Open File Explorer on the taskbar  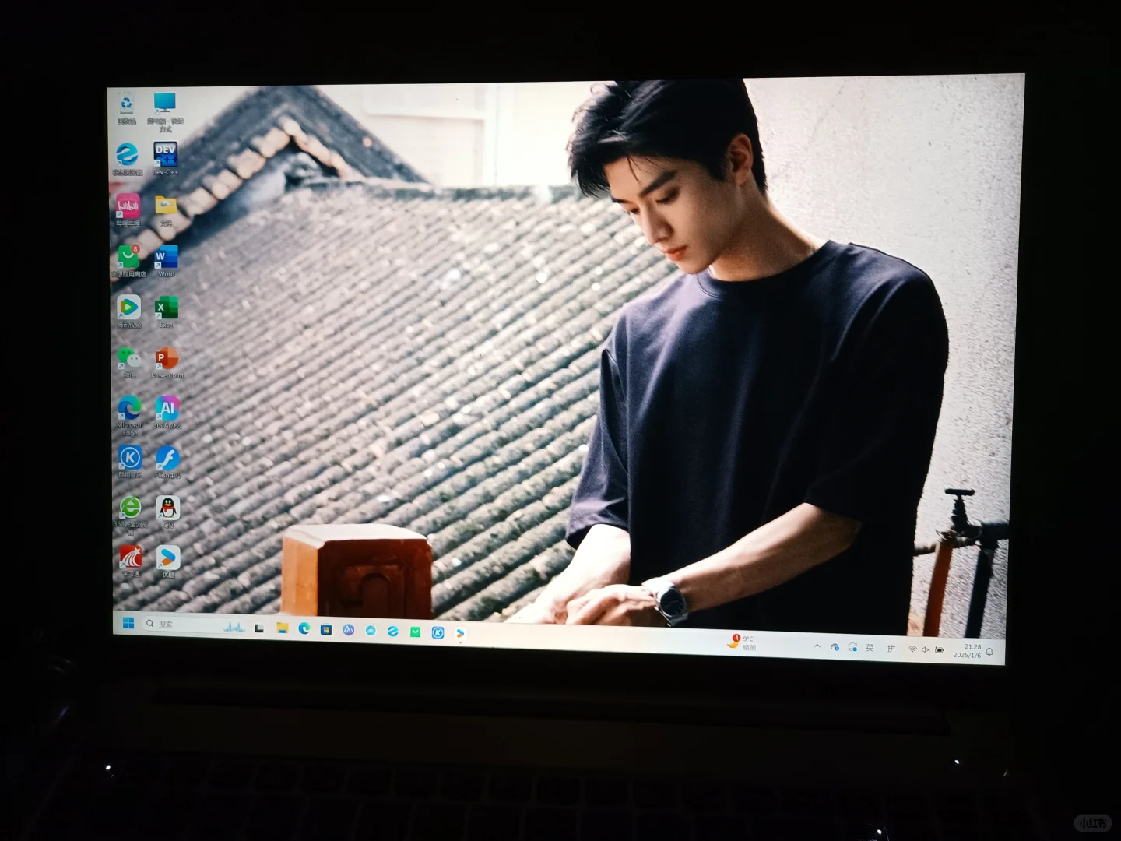tap(282, 628)
